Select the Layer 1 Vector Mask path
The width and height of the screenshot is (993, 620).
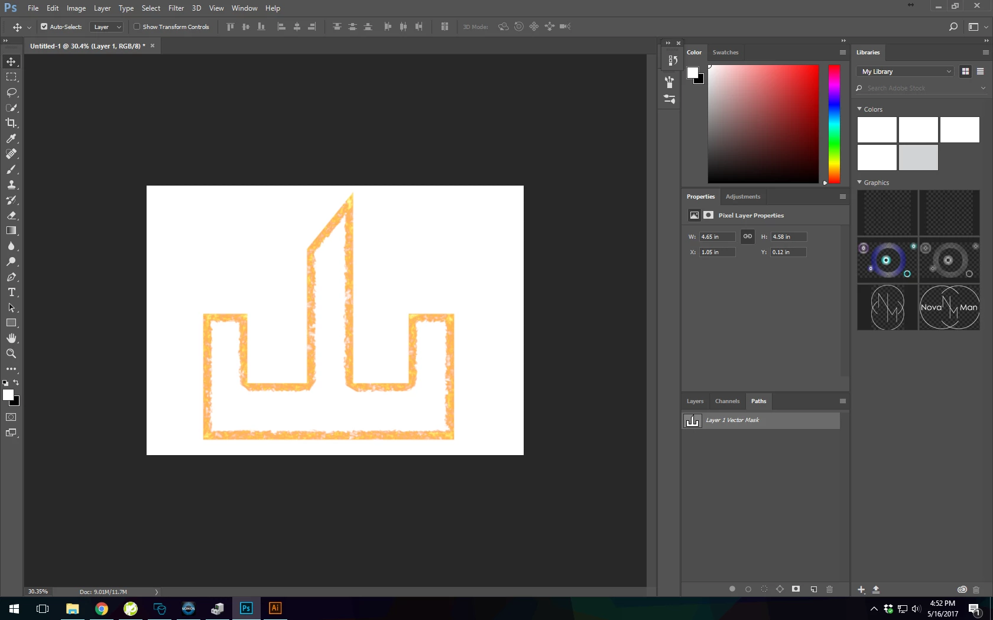pyautogui.click(x=761, y=420)
